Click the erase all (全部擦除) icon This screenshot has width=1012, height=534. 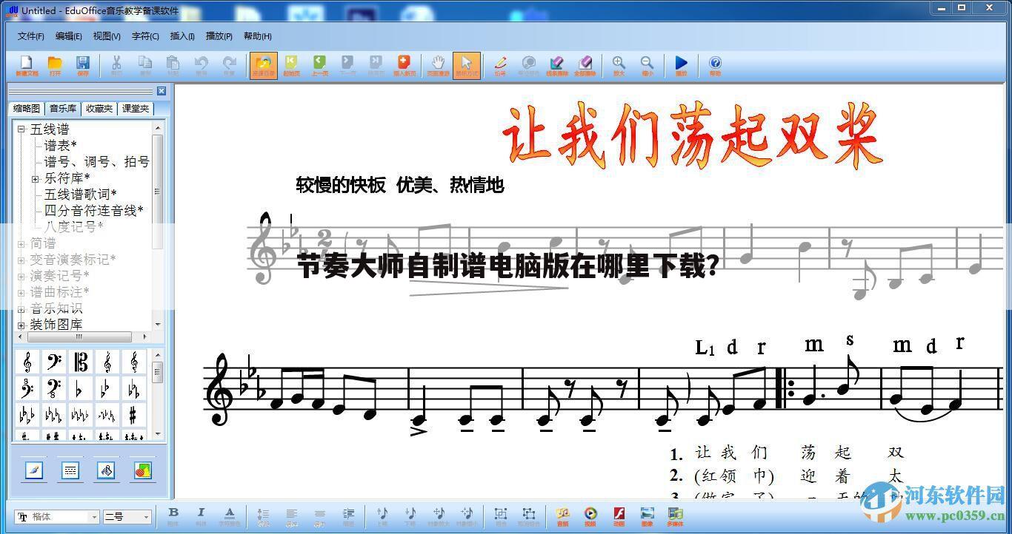tap(585, 65)
